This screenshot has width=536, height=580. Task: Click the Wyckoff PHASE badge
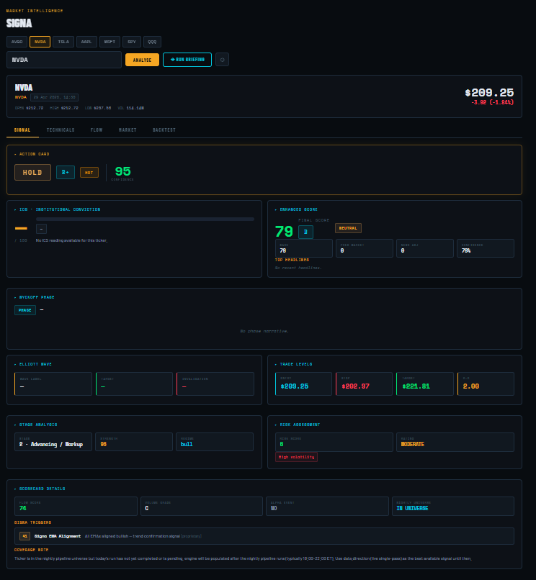pos(25,310)
